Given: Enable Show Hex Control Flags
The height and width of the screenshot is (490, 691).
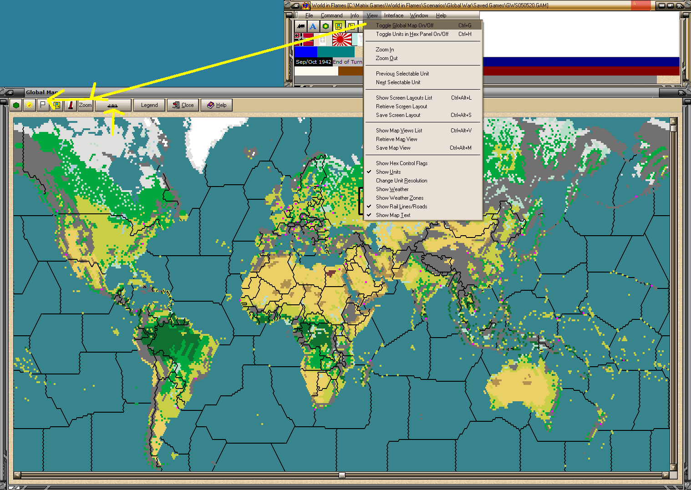Looking at the screenshot, I should tap(423, 163).
